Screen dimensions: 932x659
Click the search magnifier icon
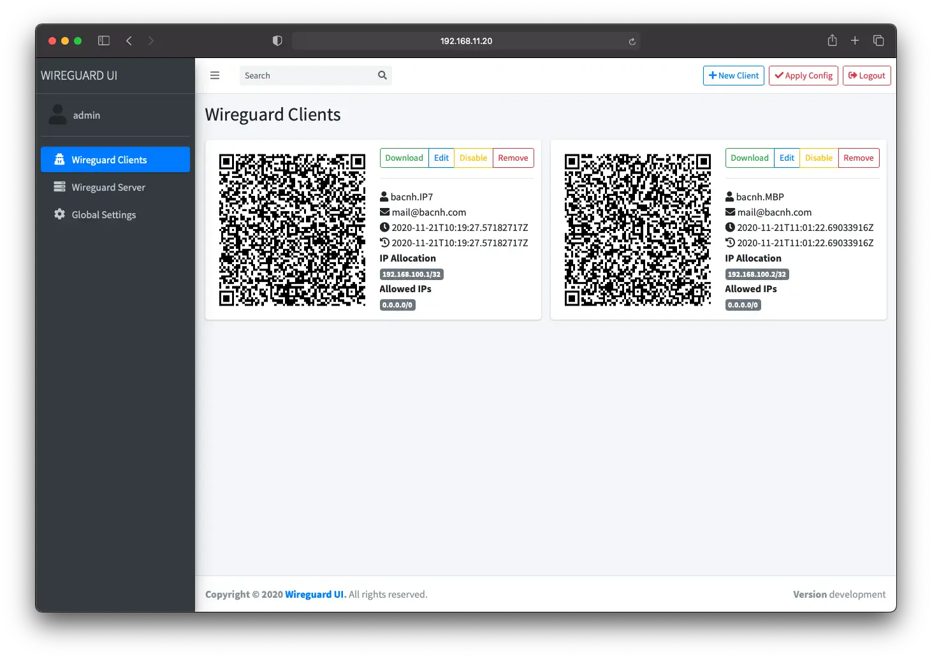pyautogui.click(x=382, y=75)
